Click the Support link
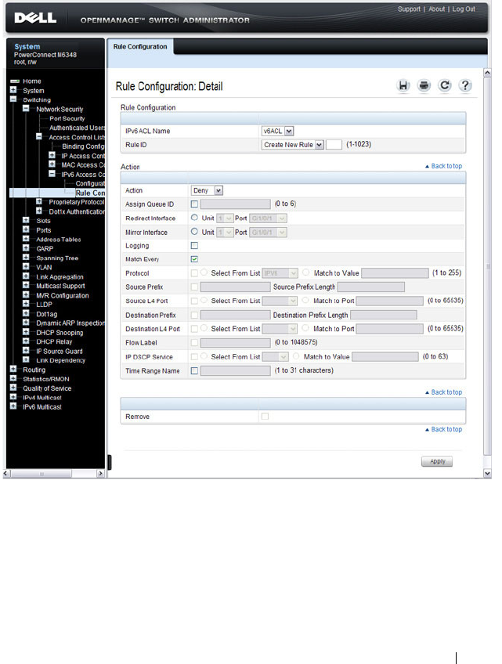Screen dimensions: 502x664 [409, 9]
